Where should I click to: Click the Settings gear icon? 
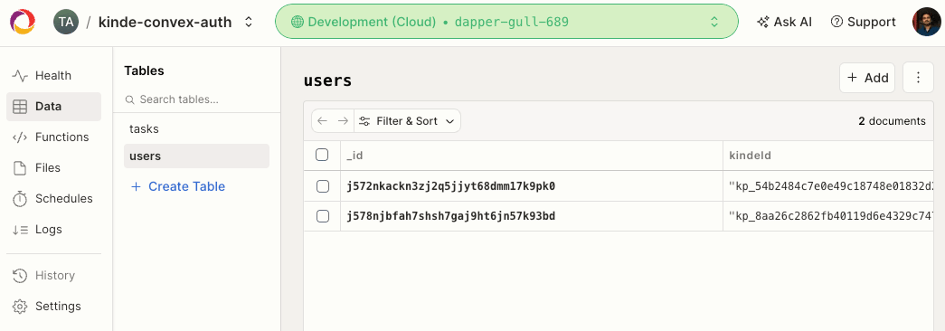(20, 306)
